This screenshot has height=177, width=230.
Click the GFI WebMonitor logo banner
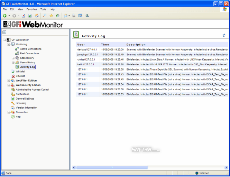point(33,24)
